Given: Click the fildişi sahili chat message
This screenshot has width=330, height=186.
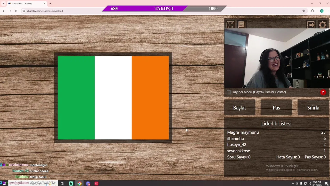Looking at the screenshot, I should pyautogui.click(x=38, y=177).
